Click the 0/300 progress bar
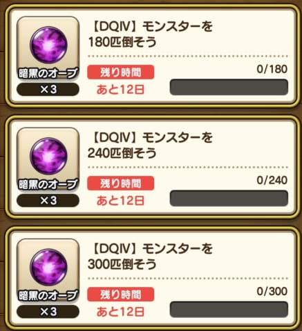302x331 pixels. pyautogui.click(x=229, y=310)
